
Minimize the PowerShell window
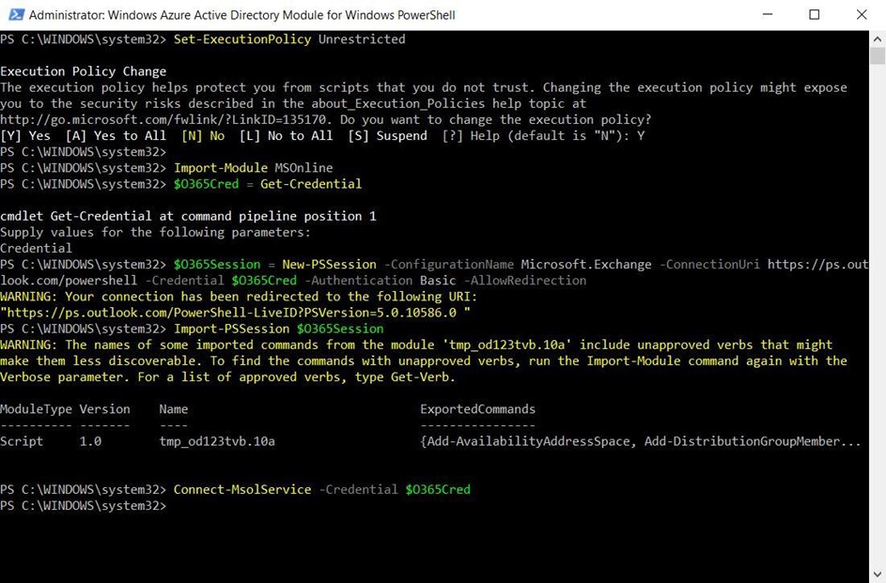pos(768,15)
